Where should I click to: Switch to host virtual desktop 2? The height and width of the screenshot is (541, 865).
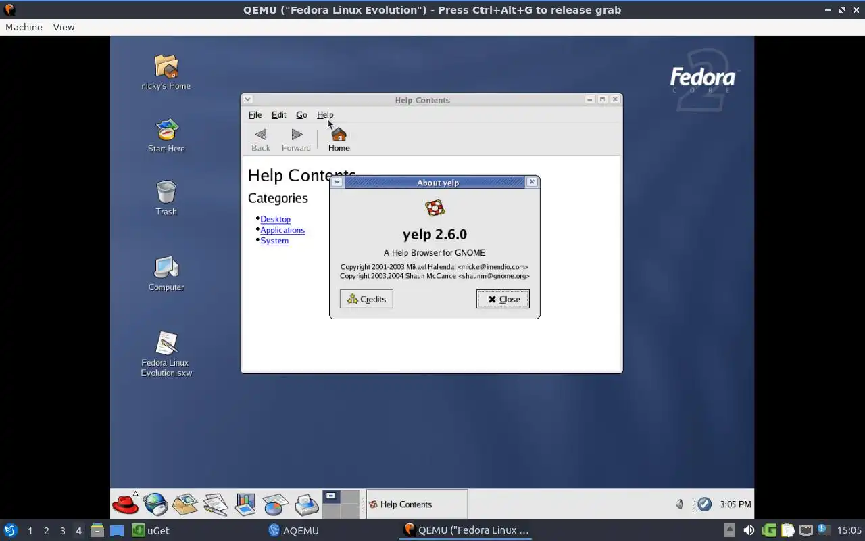(46, 531)
